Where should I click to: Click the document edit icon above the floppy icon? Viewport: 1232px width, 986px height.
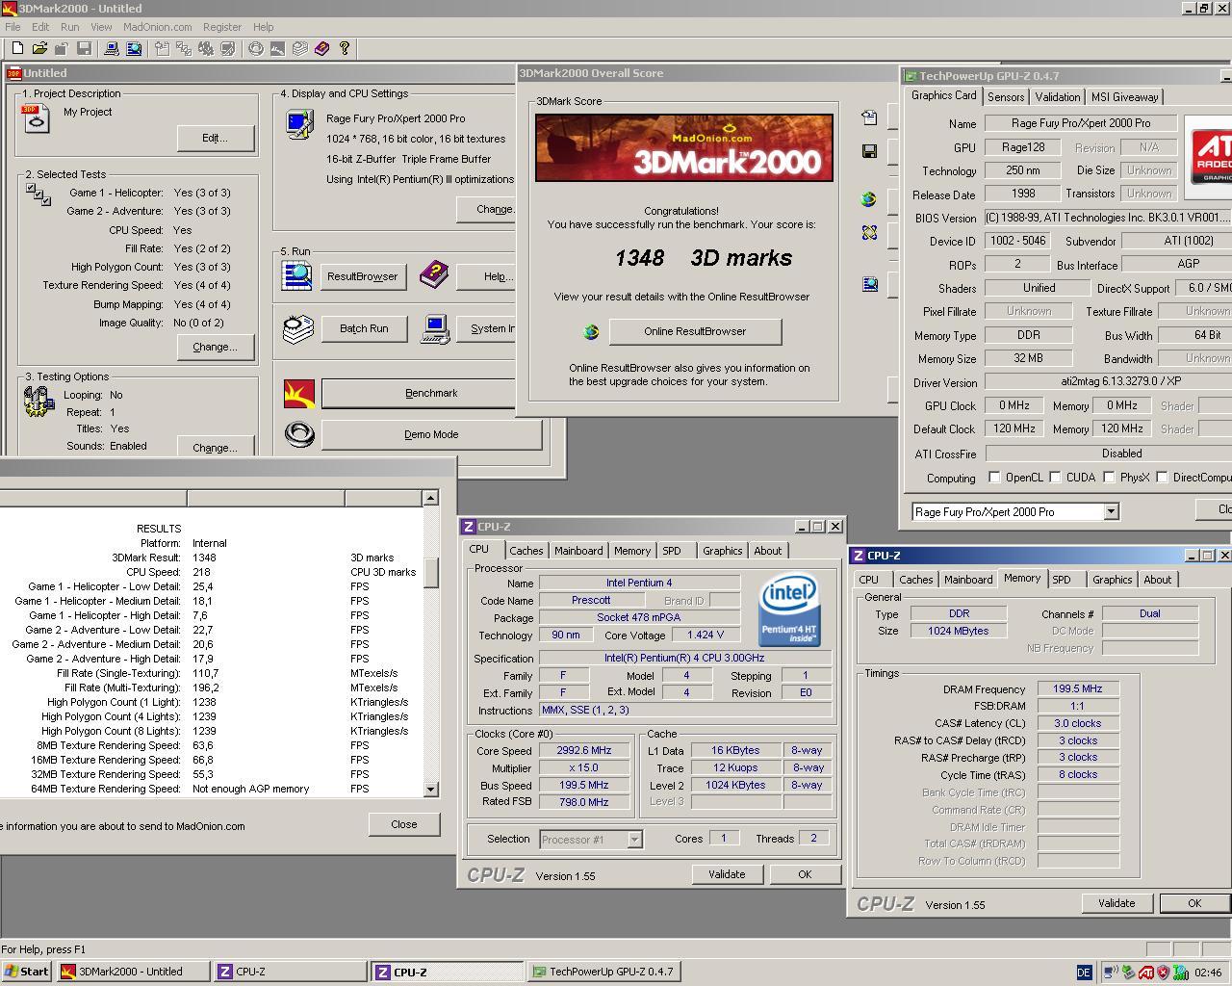(869, 117)
